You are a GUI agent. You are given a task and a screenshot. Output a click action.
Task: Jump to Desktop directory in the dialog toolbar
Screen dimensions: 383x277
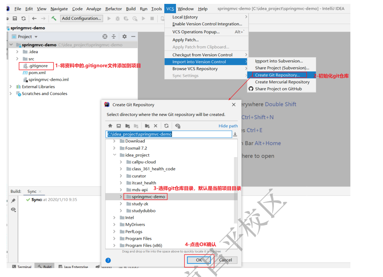tap(119, 126)
